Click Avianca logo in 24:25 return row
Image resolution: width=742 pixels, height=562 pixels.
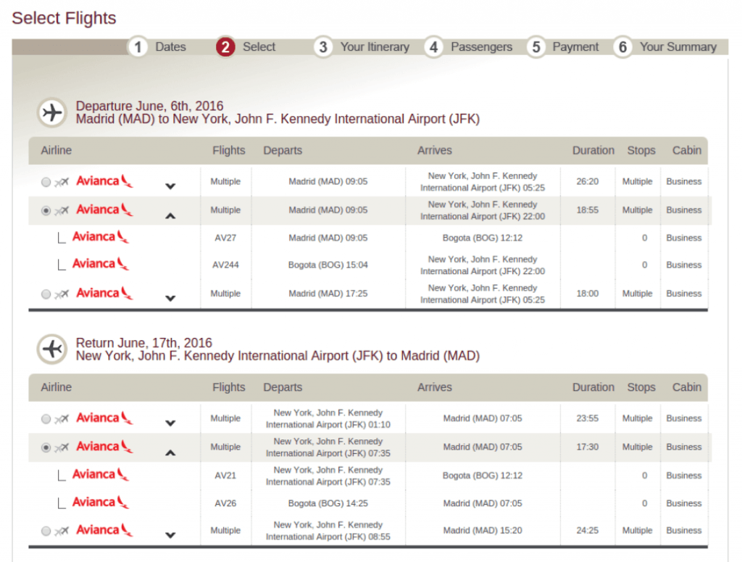(104, 529)
